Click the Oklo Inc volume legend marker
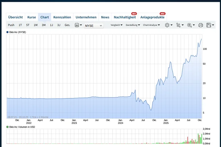221x147 pixels. coord(7,127)
